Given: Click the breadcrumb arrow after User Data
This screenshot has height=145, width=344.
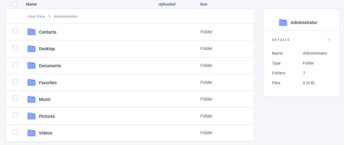Looking at the screenshot, I should [x=49, y=16].
